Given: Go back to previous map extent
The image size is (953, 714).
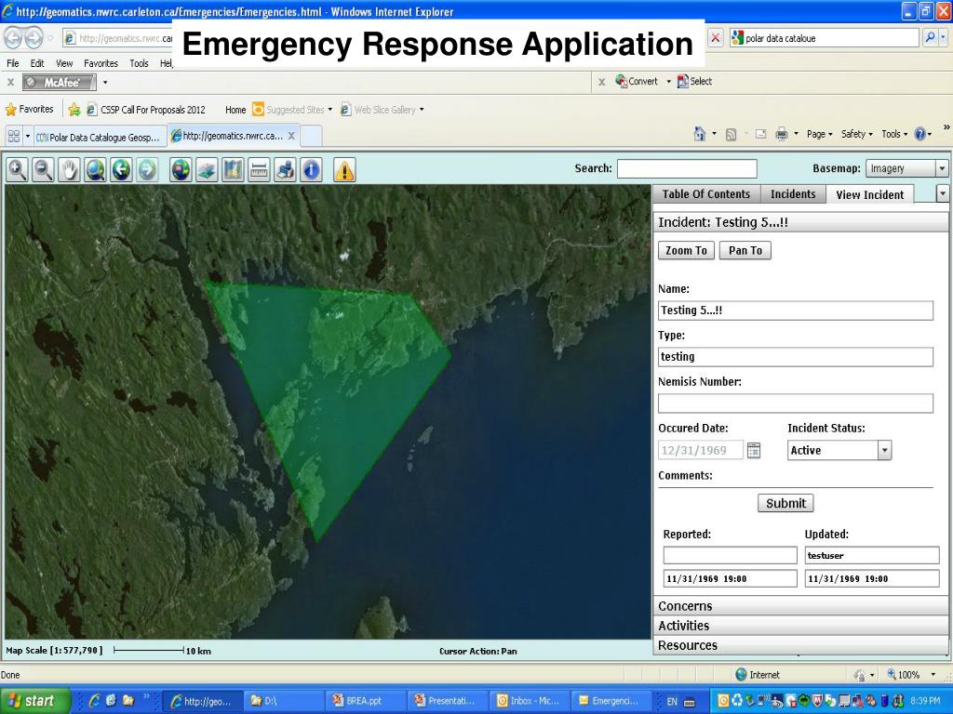Looking at the screenshot, I should [121, 169].
